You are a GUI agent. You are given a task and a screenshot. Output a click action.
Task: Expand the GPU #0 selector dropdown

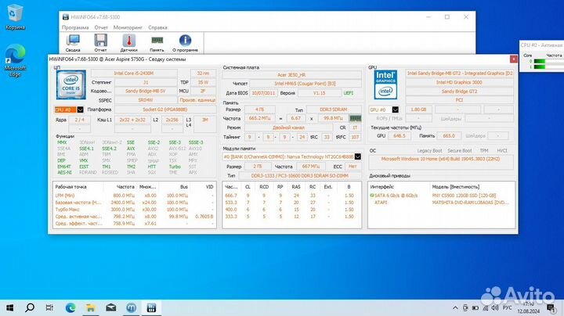coord(395,110)
